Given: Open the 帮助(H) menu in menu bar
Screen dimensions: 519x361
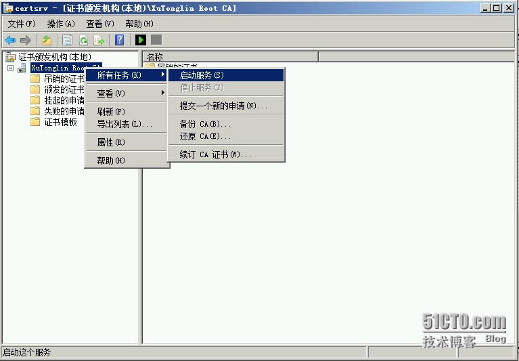Looking at the screenshot, I should click(139, 24).
